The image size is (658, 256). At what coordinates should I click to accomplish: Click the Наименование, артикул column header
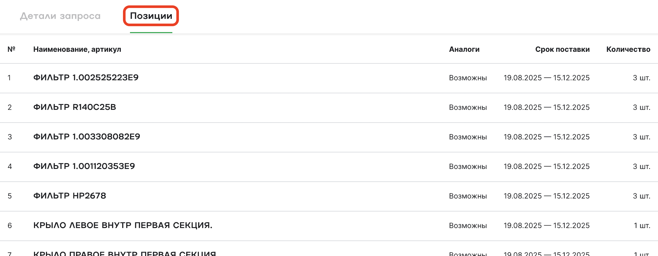77,49
